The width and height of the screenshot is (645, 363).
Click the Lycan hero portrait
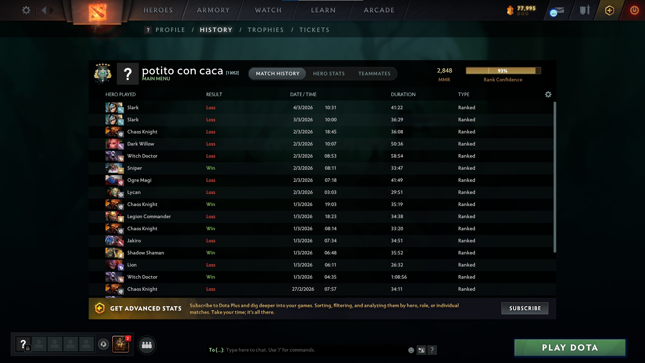pos(114,192)
